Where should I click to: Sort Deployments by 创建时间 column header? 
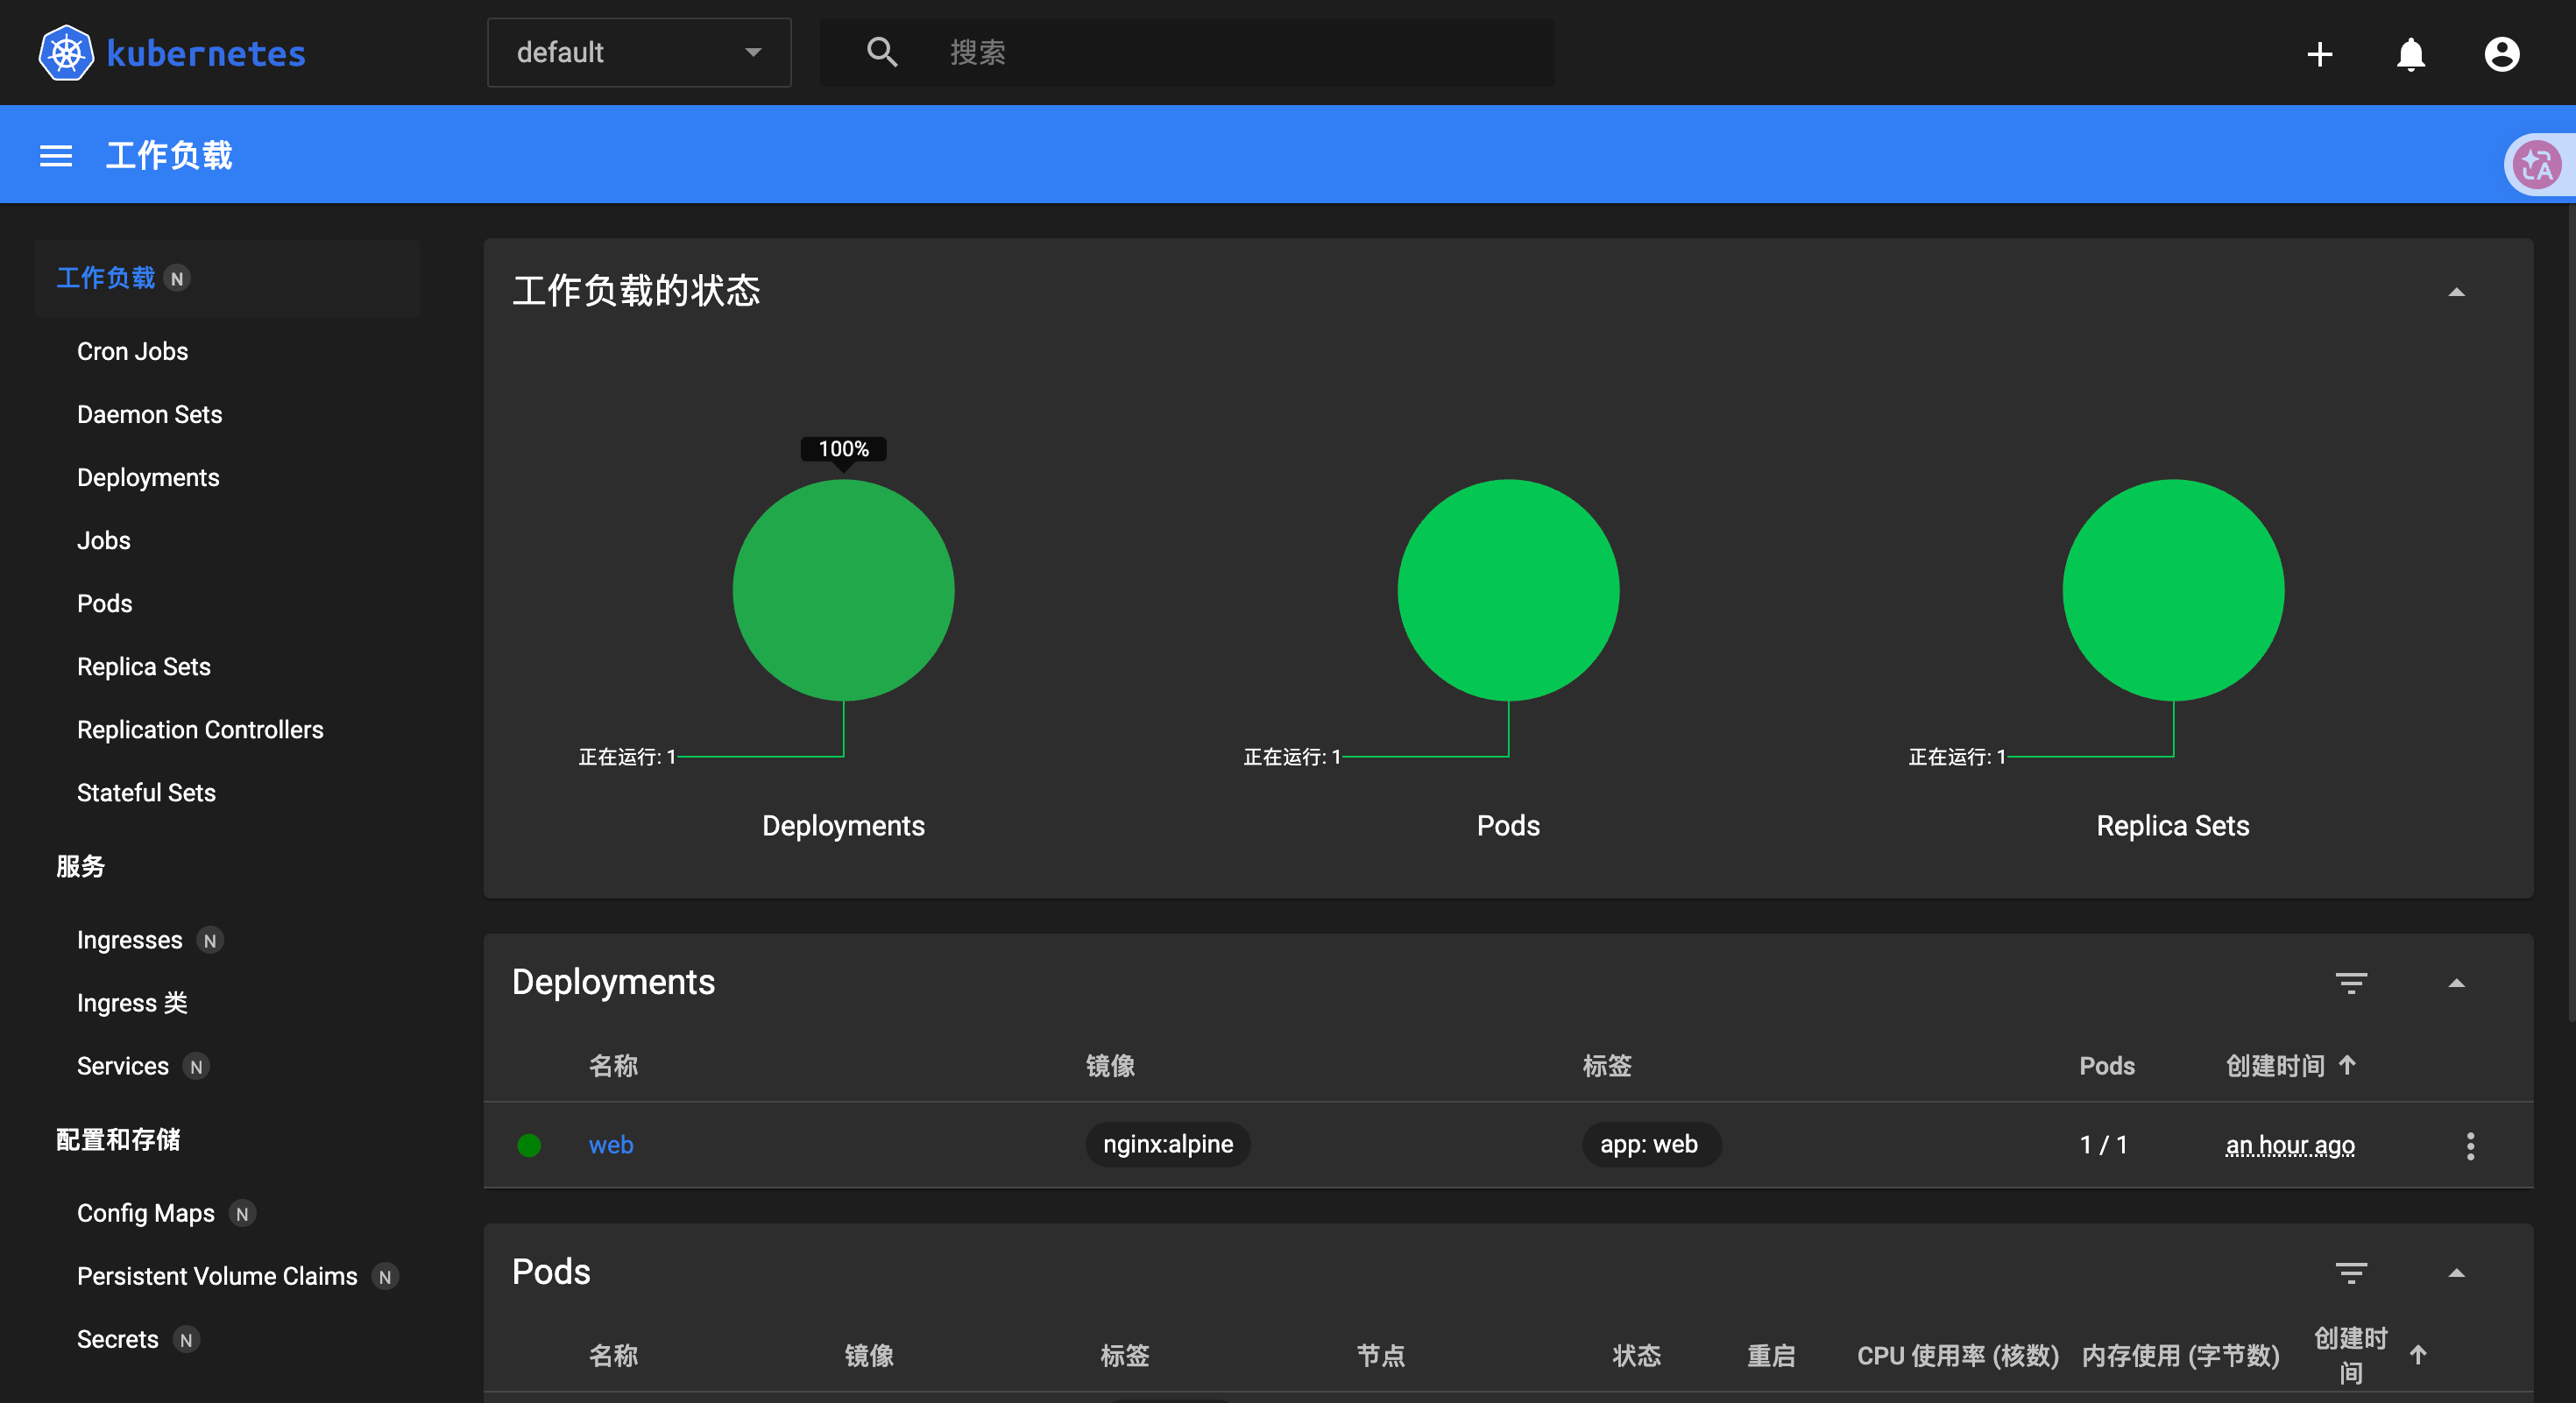[x=2275, y=1066]
